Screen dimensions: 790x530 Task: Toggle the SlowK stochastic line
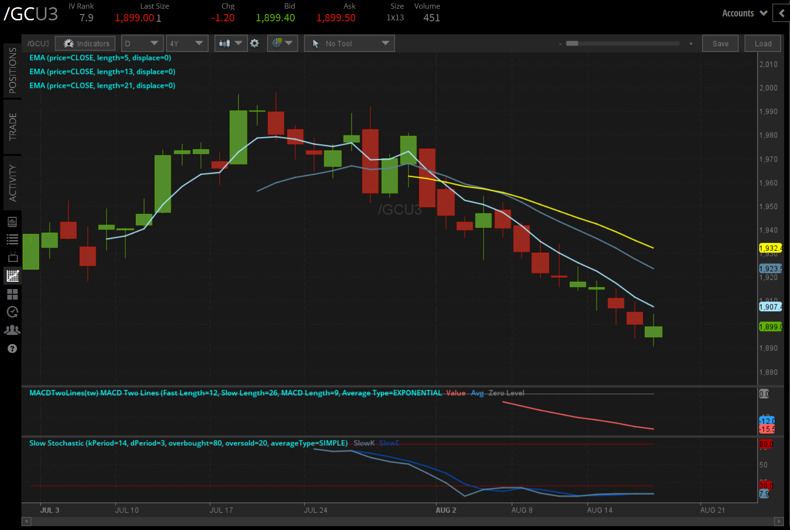tap(364, 443)
